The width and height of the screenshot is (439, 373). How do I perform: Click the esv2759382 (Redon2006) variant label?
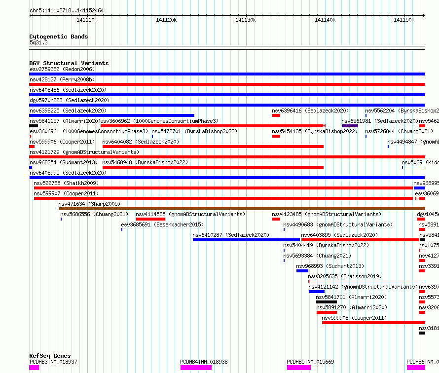pyautogui.click(x=62, y=69)
